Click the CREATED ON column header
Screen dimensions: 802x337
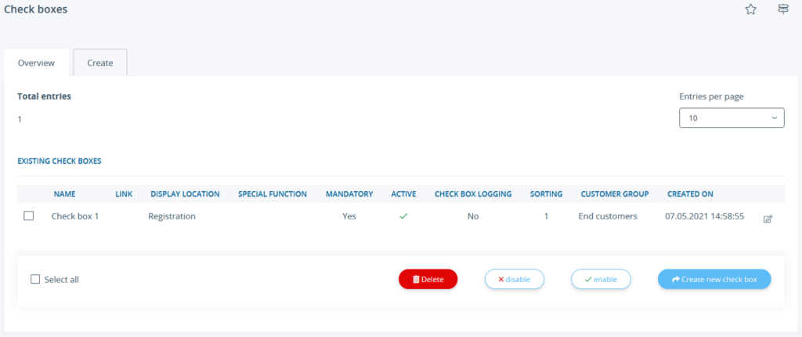tap(691, 194)
